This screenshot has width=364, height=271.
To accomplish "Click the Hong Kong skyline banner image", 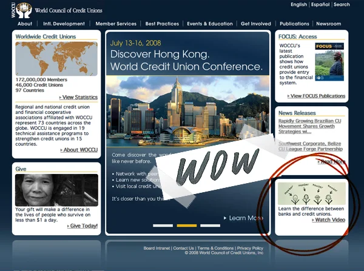I will pyautogui.click(x=187, y=111).
